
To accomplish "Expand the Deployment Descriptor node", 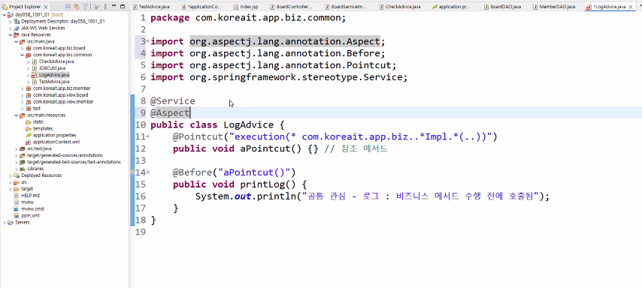I will tap(10, 21).
